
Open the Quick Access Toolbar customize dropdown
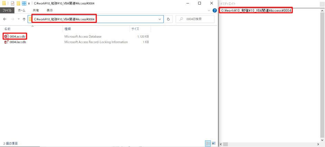click(29, 3)
